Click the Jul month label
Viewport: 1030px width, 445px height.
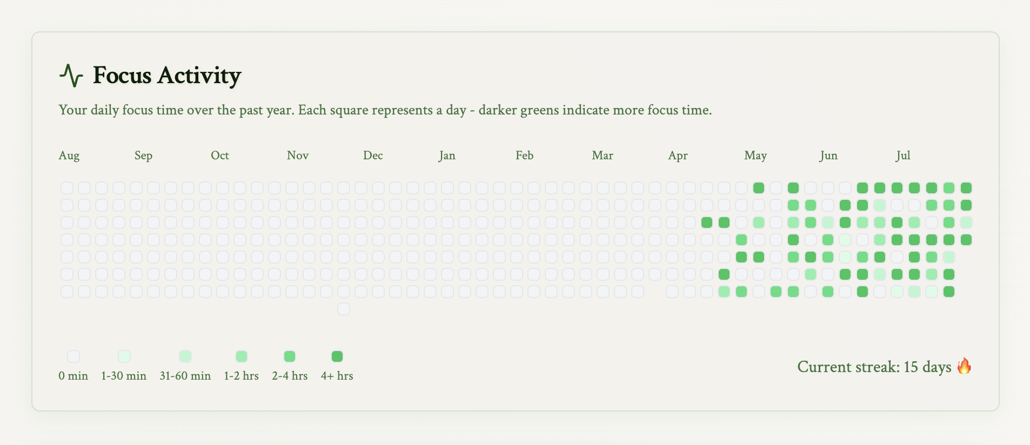pos(903,156)
